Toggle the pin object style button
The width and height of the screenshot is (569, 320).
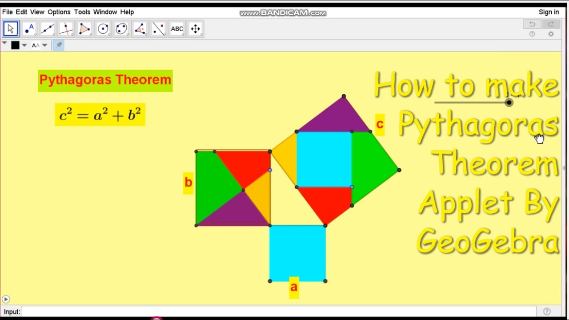point(59,45)
